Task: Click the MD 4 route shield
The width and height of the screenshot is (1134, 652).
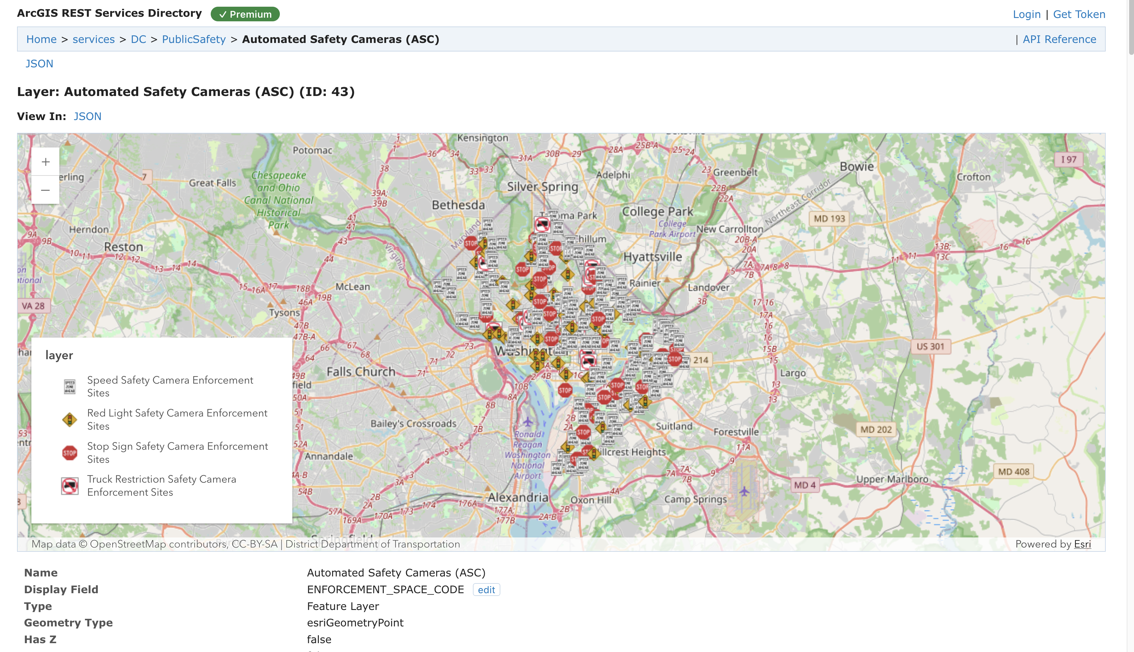Action: (805, 485)
